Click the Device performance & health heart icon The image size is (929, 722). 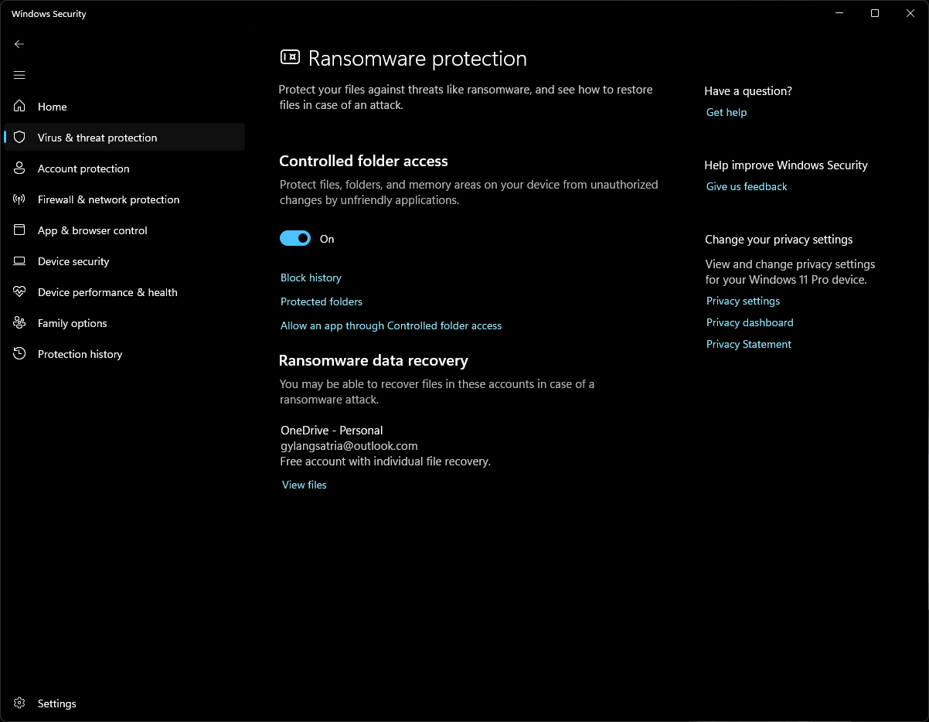[20, 292]
